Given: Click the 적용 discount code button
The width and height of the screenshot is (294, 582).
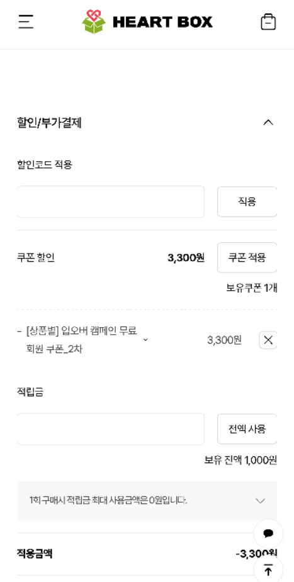Looking at the screenshot, I should (247, 201).
